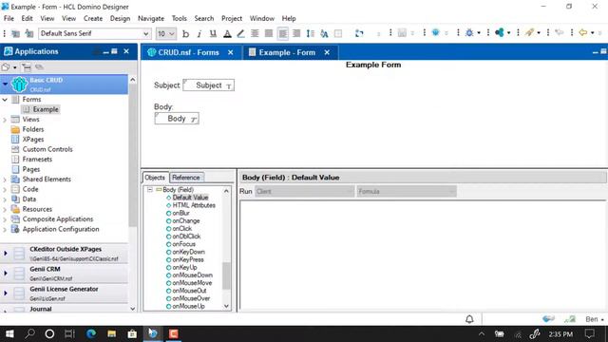
Task: Close the Example - Form tab
Action: point(327,52)
